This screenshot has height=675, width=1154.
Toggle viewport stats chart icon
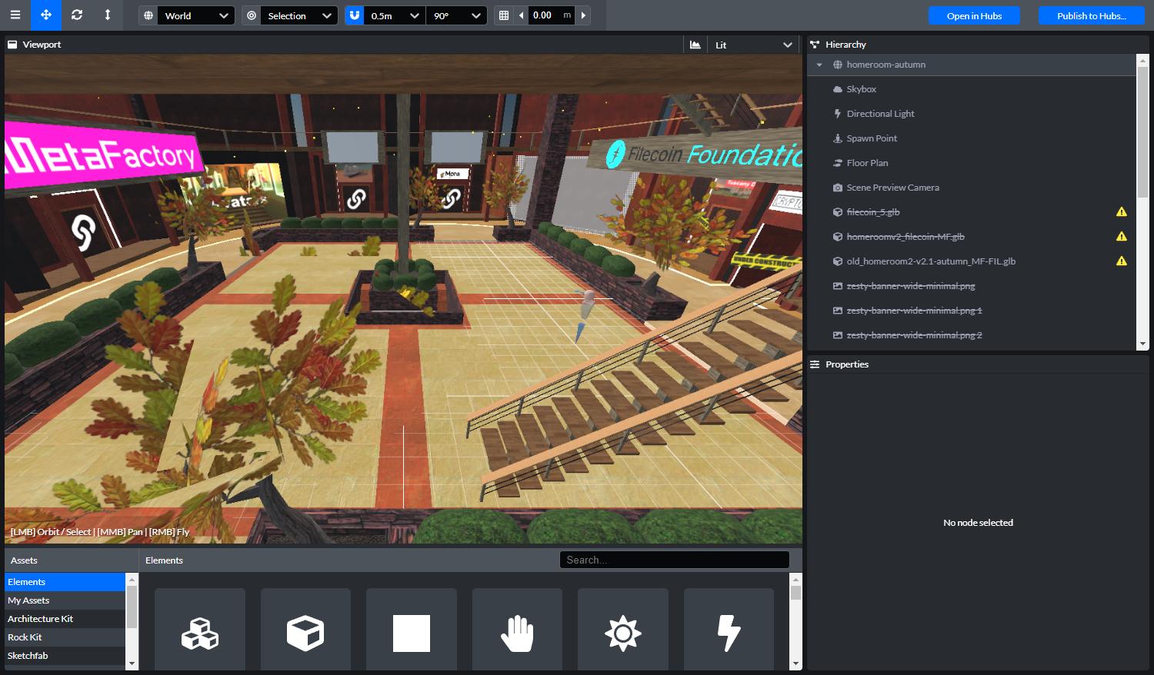[695, 45]
